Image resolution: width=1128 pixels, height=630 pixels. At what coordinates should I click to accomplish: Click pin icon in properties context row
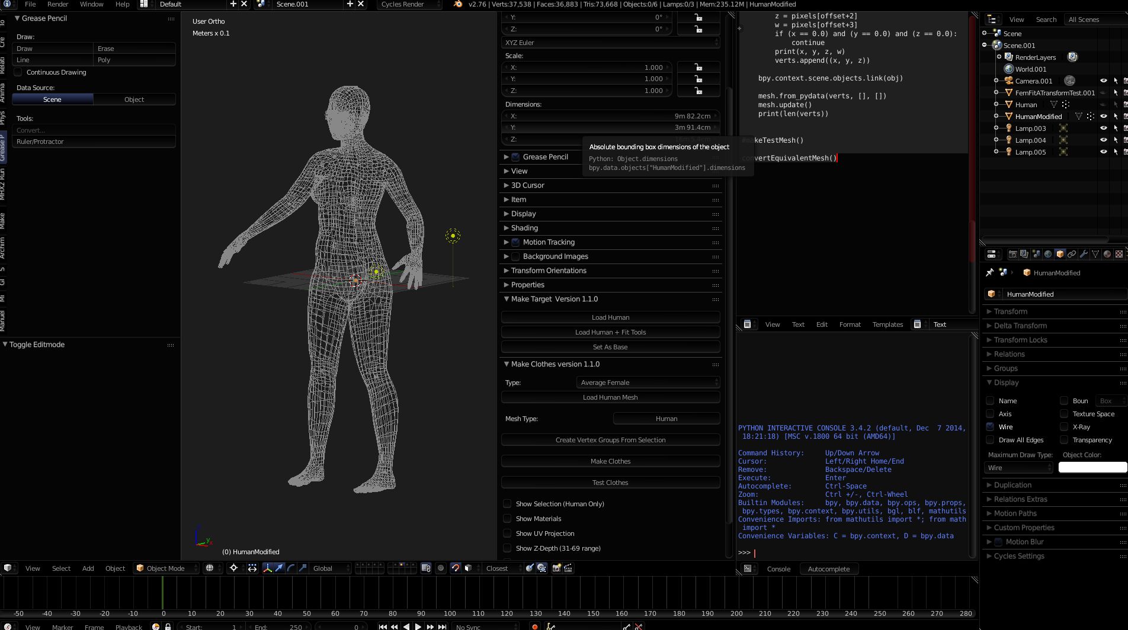[x=989, y=272]
